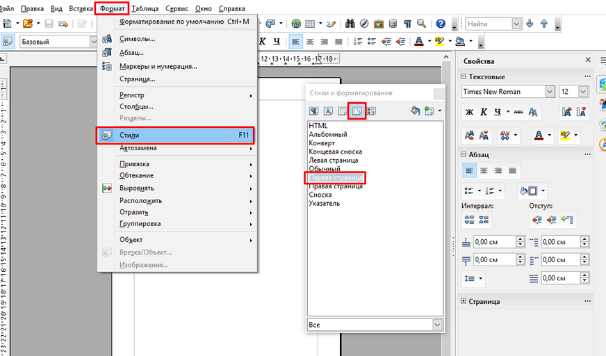The image size is (606, 356).
Task: Toggle bold Ж in Properties sidebar
Action: click(x=469, y=111)
